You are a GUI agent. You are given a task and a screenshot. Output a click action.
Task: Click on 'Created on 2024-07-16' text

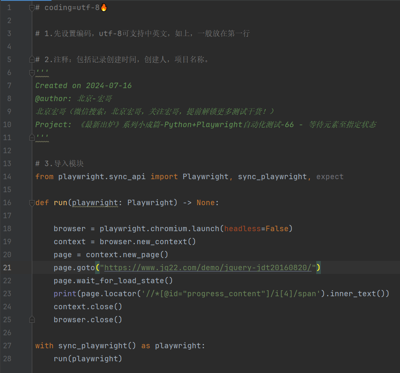point(83,86)
